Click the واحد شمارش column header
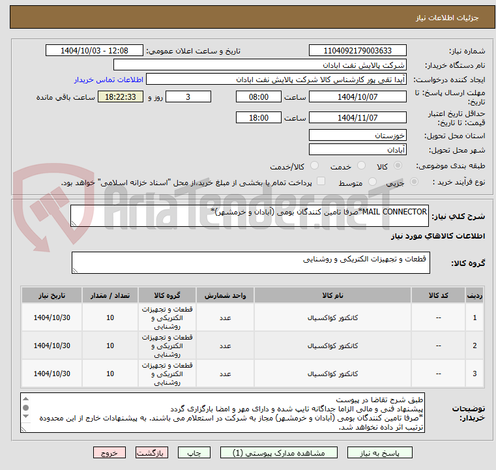Screen dimensions: 496x470 (225, 295)
